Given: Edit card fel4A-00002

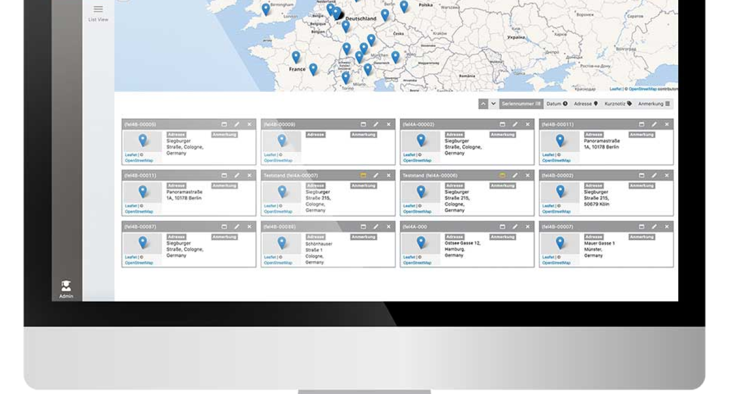Looking at the screenshot, I should [x=515, y=125].
